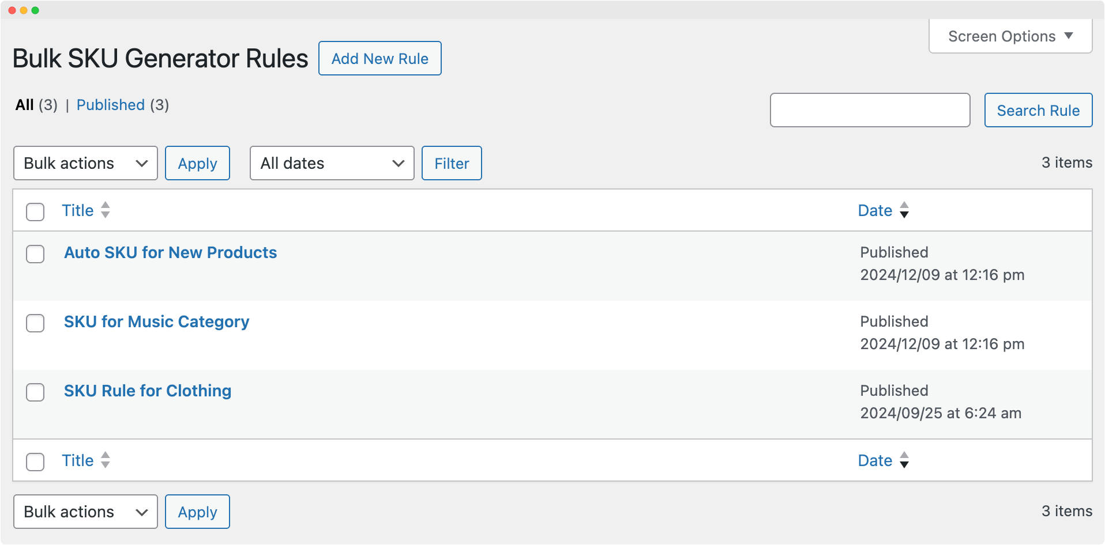Screen dimensions: 1105x545
Task: Select the All rules filter view
Action: [24, 105]
